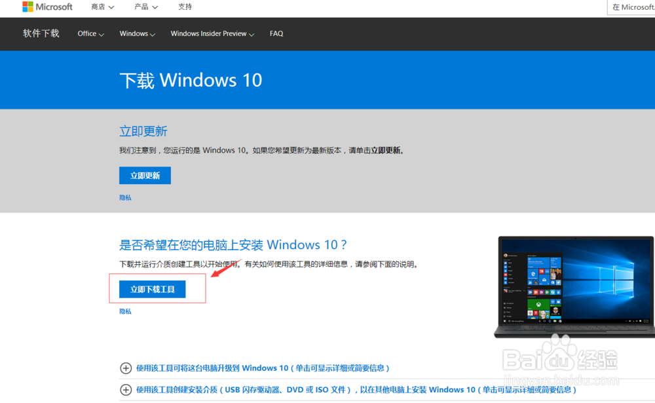
Task: Click the 立即下载工具 button
Action: coord(153,289)
